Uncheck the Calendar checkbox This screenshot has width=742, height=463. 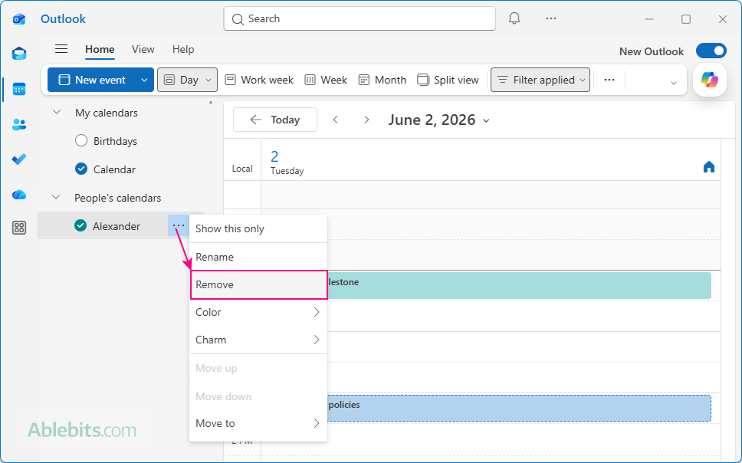tap(81, 169)
